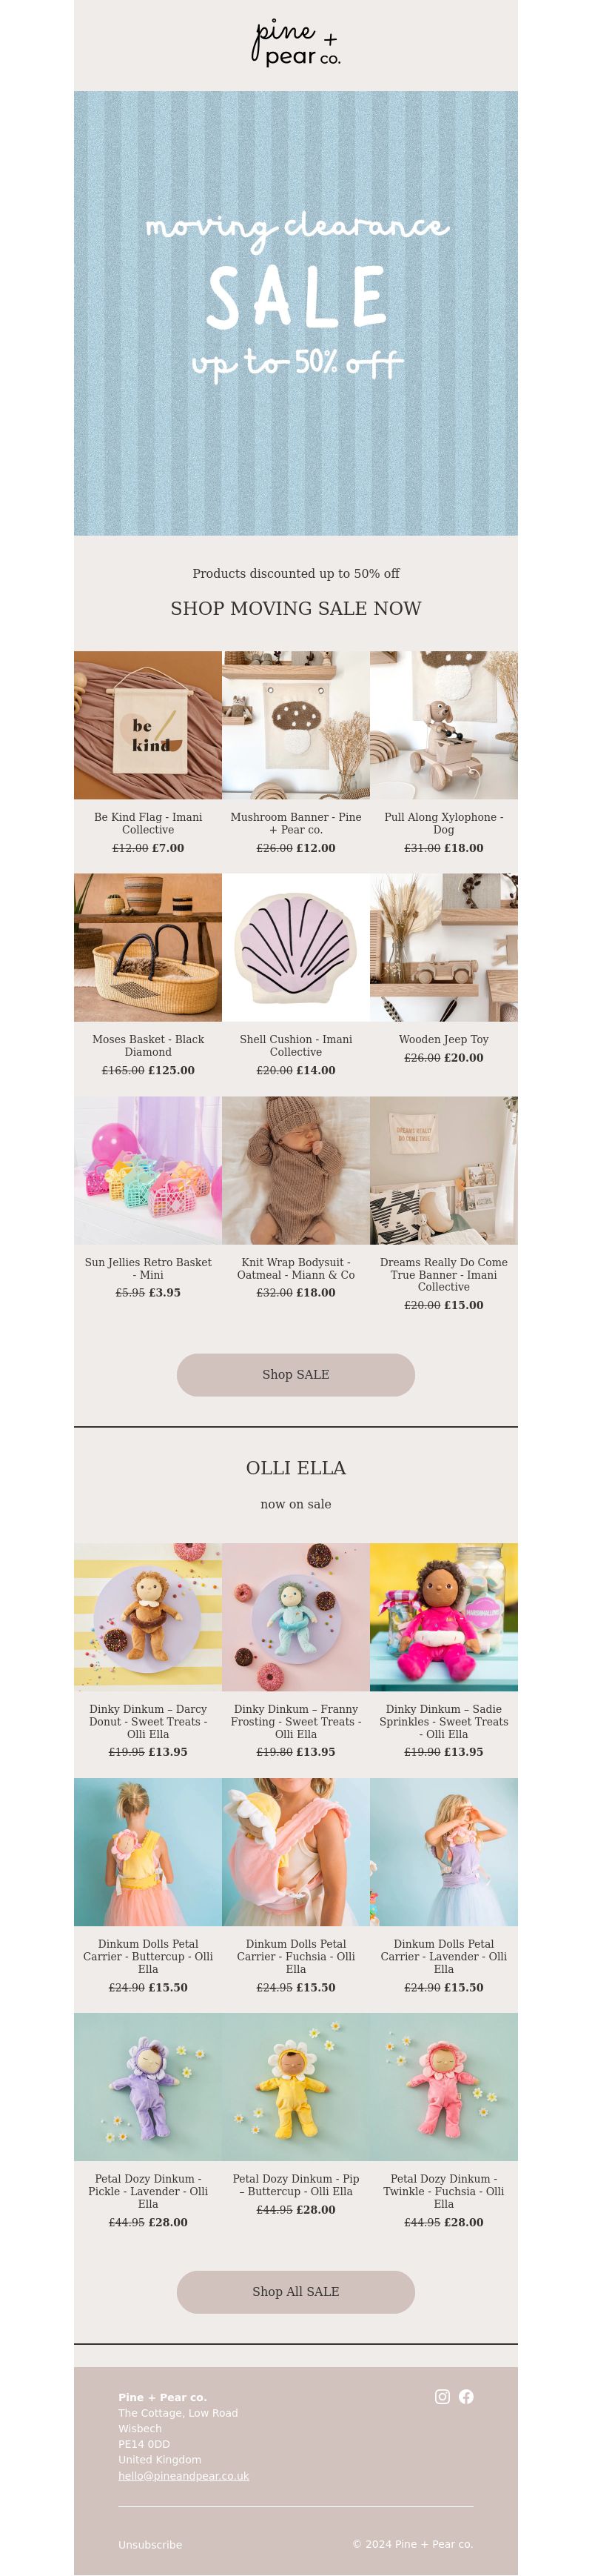Select the Mushroom Banner product image
The width and height of the screenshot is (592, 2576).
click(295, 725)
